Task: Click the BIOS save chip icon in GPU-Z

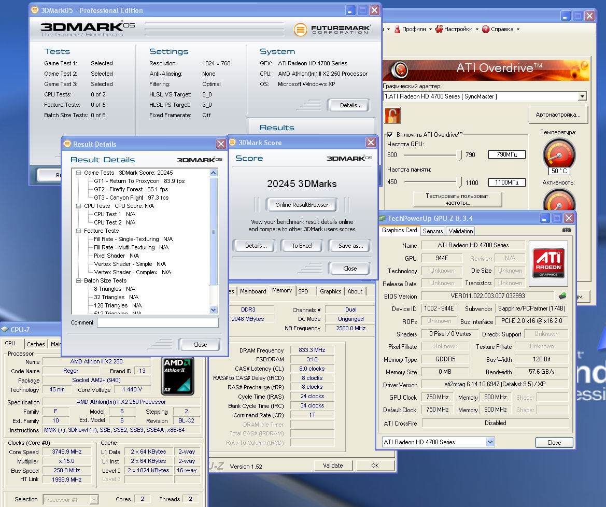Action: pos(562,296)
